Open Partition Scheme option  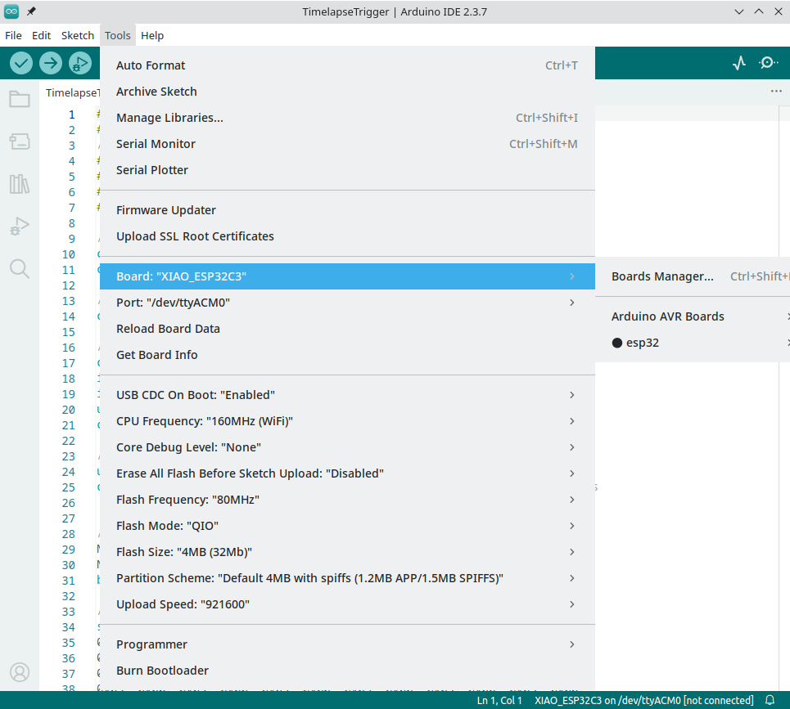[347, 578]
